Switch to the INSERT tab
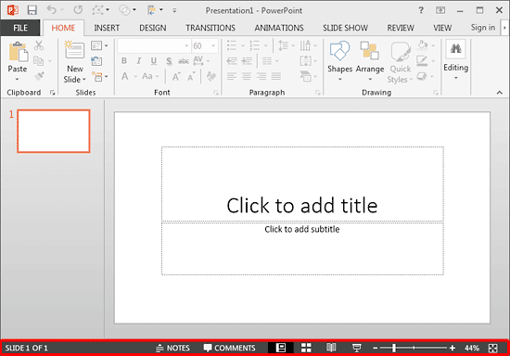Image resolution: width=510 pixels, height=356 pixels. (x=107, y=28)
